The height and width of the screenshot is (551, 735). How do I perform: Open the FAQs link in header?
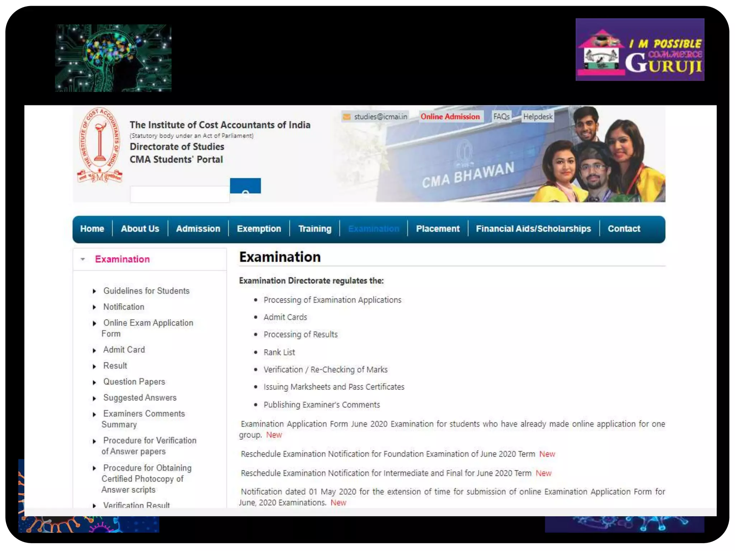(501, 117)
